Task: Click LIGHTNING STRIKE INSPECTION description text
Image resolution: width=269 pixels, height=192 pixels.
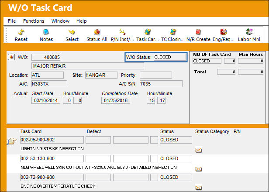Action: 52,149
